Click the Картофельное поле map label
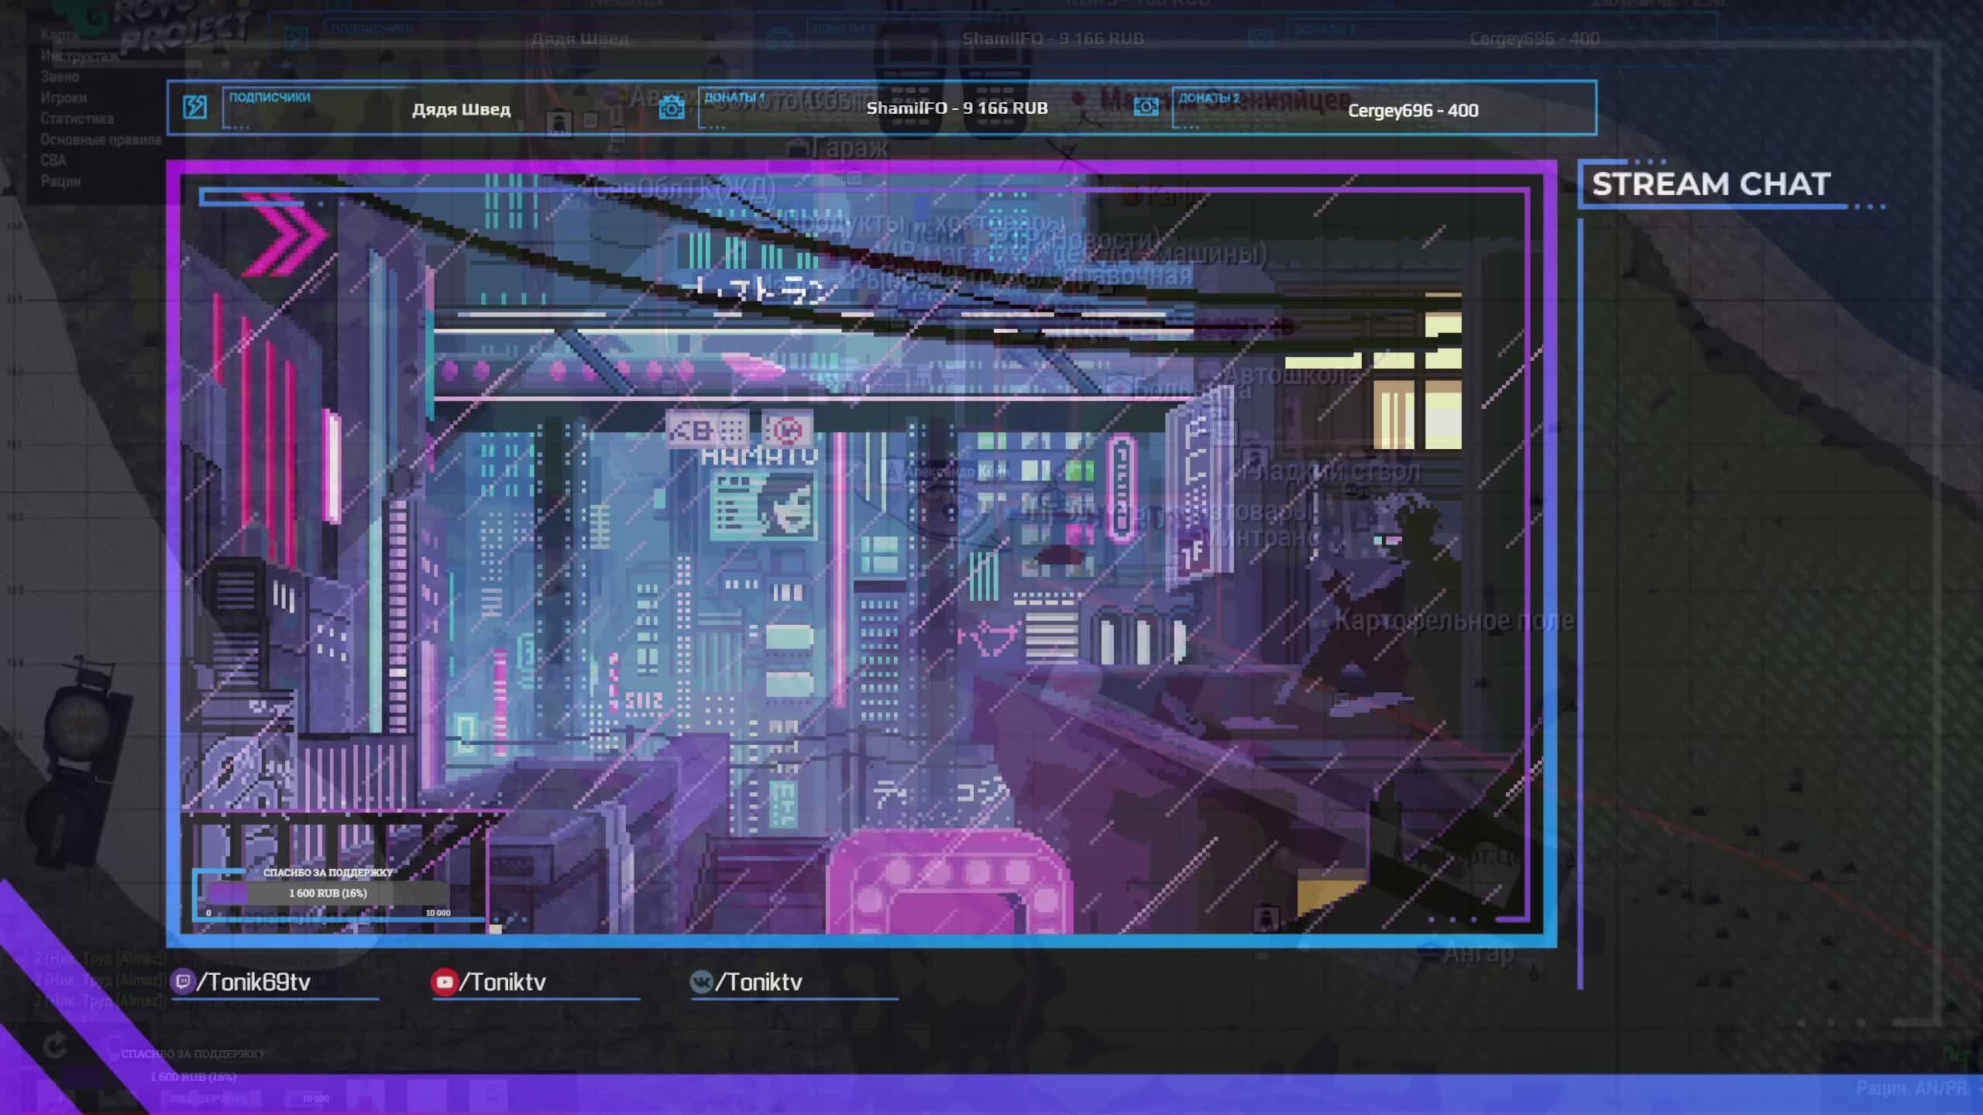This screenshot has width=1983, height=1115. coord(1453,620)
